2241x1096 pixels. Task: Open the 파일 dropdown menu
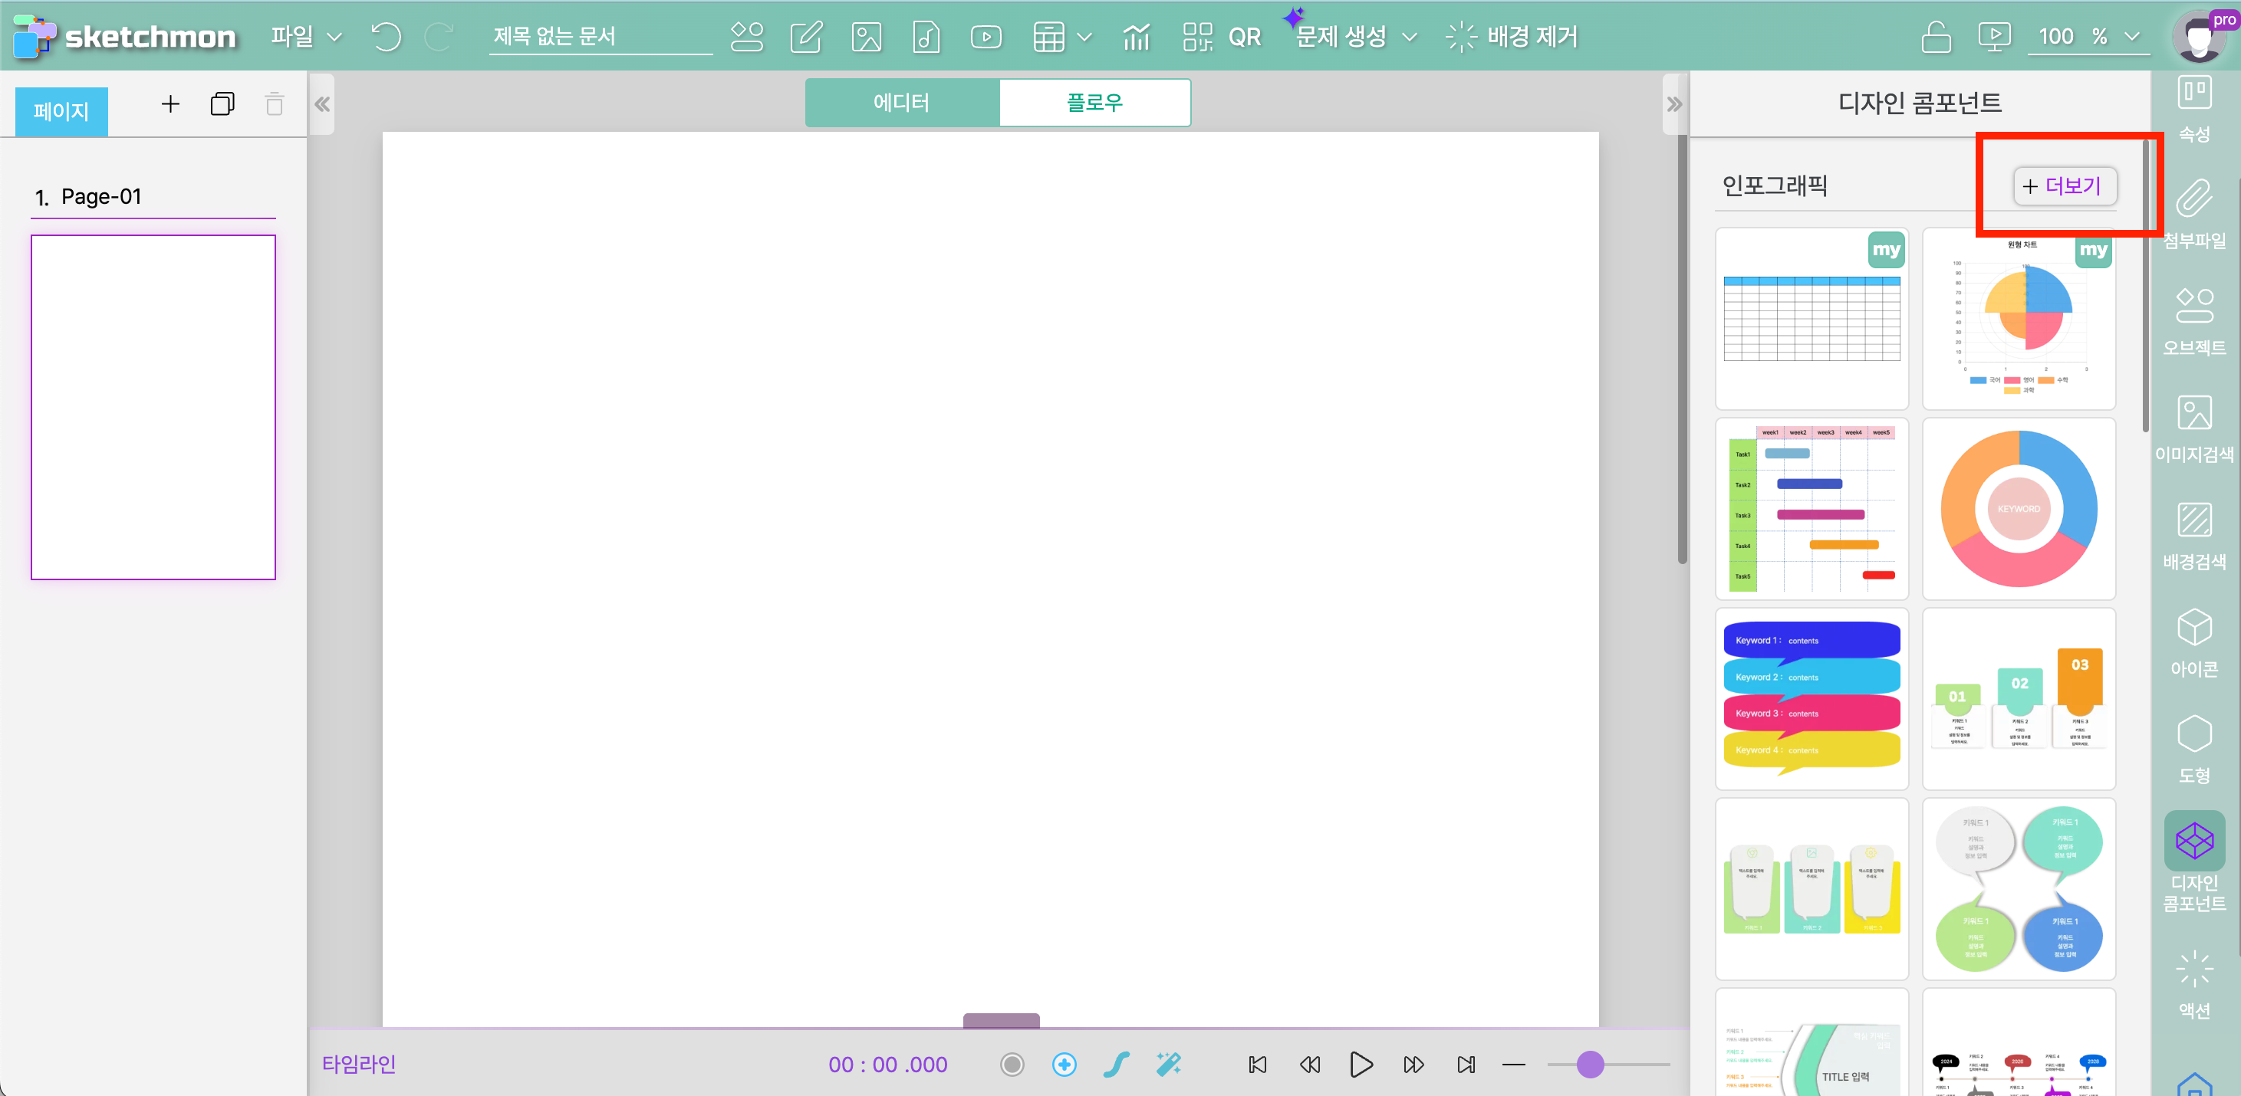pos(305,37)
